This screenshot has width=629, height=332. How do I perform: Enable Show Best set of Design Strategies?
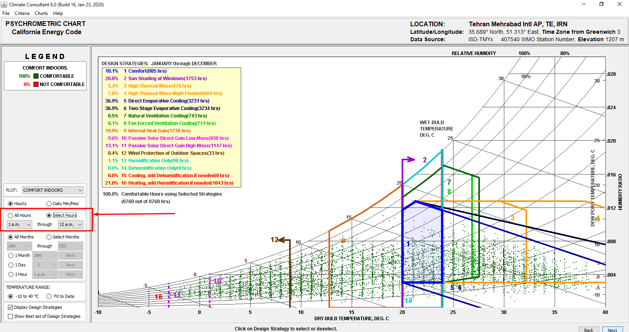(11, 316)
